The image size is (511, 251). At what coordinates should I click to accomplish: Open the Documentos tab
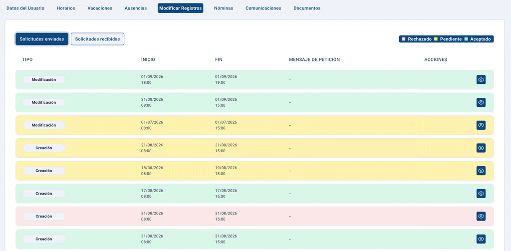[x=307, y=8]
